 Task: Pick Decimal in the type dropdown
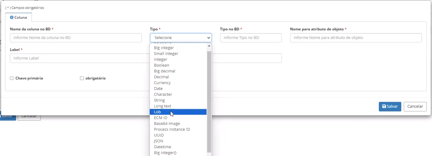pos(178,77)
